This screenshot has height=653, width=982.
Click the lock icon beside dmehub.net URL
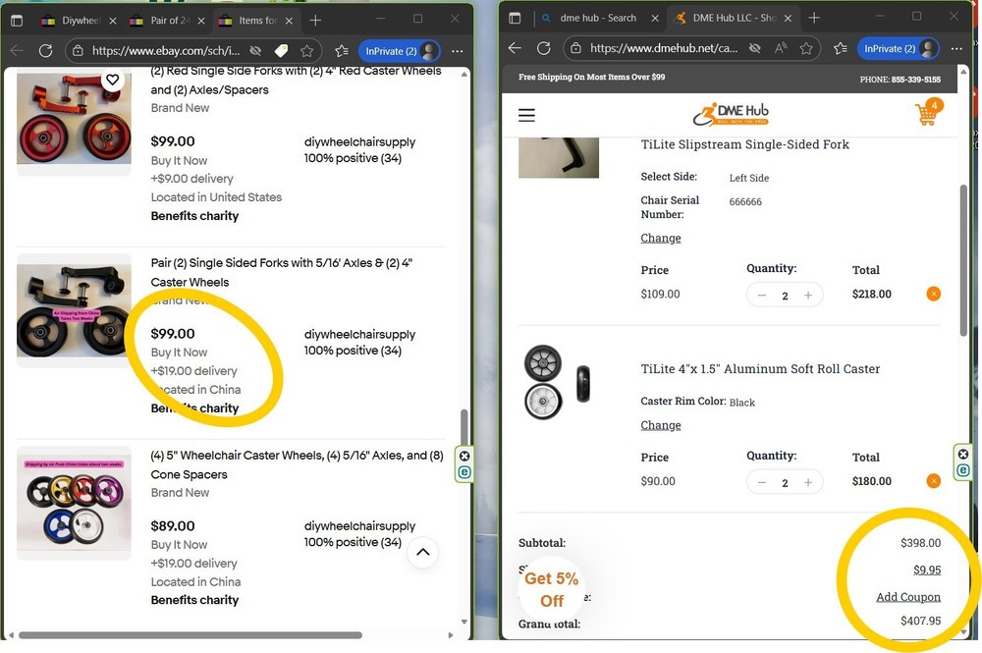tap(575, 48)
